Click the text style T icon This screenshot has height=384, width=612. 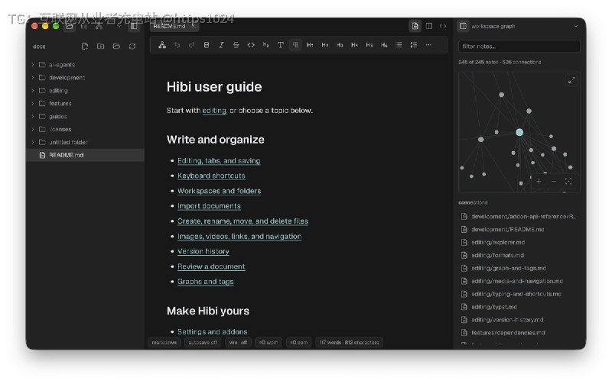pos(280,45)
